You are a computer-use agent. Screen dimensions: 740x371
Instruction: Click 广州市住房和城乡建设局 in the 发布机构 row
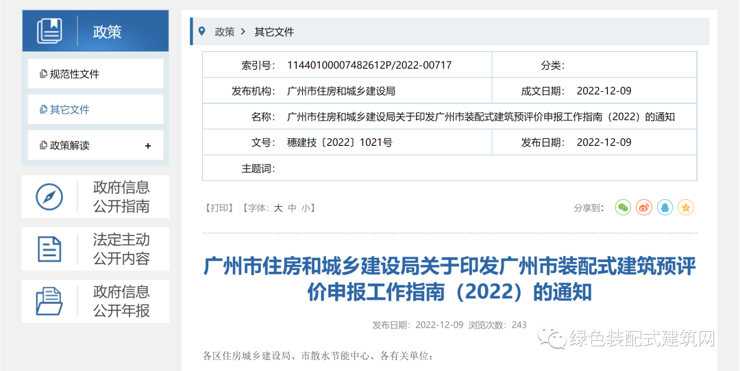point(341,91)
